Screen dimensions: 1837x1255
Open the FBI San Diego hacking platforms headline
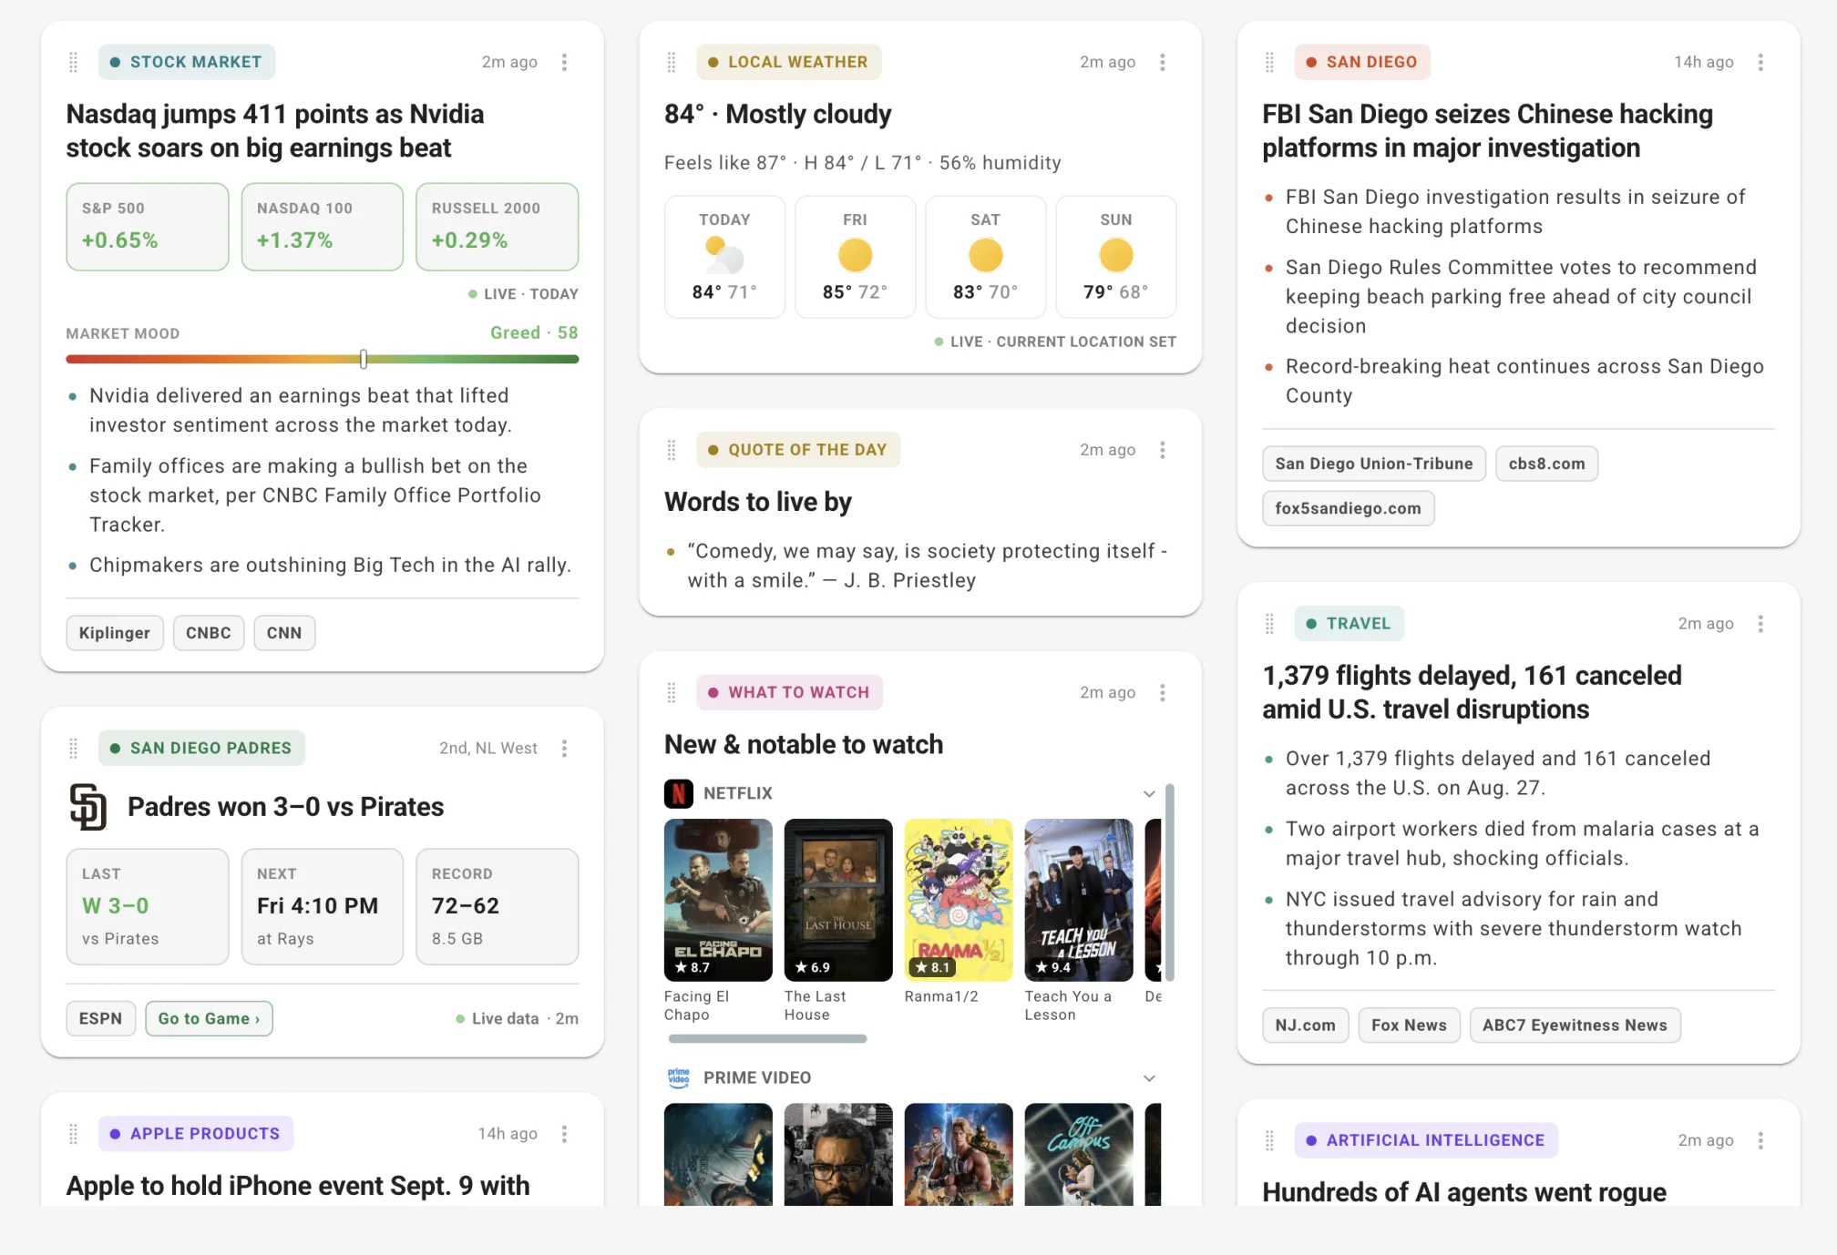tap(1488, 131)
